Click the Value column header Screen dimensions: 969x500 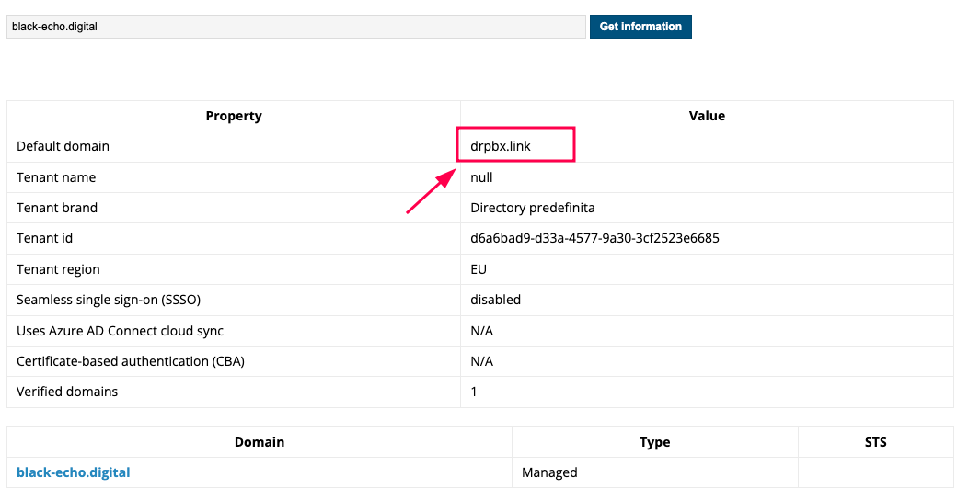pos(707,116)
